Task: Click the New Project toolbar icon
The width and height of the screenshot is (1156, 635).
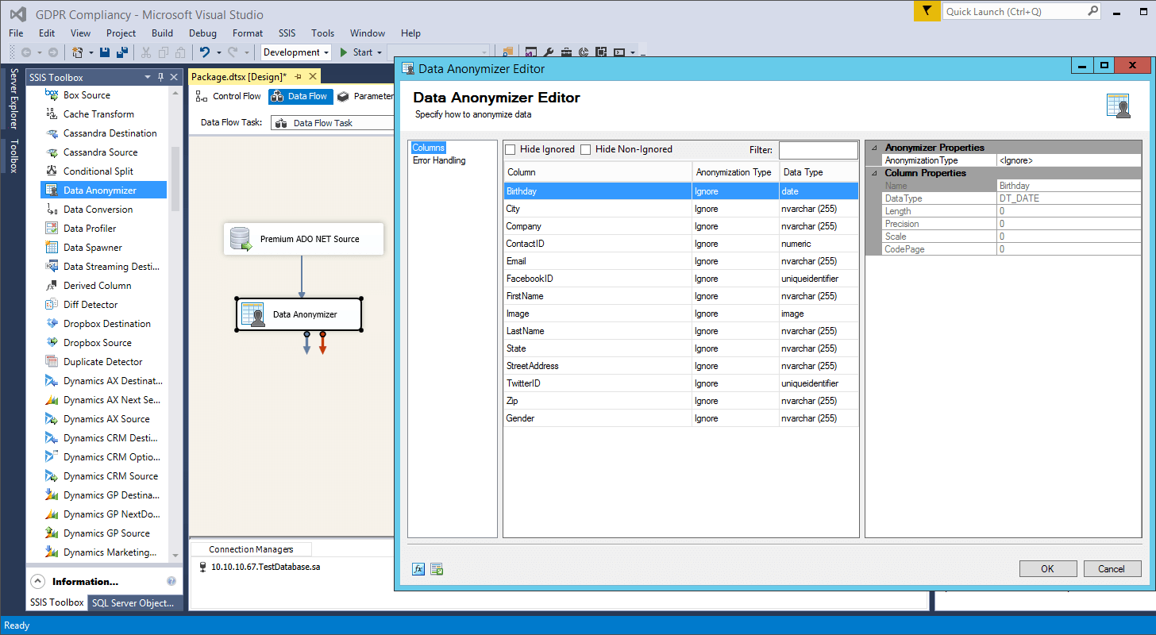Action: [78, 52]
